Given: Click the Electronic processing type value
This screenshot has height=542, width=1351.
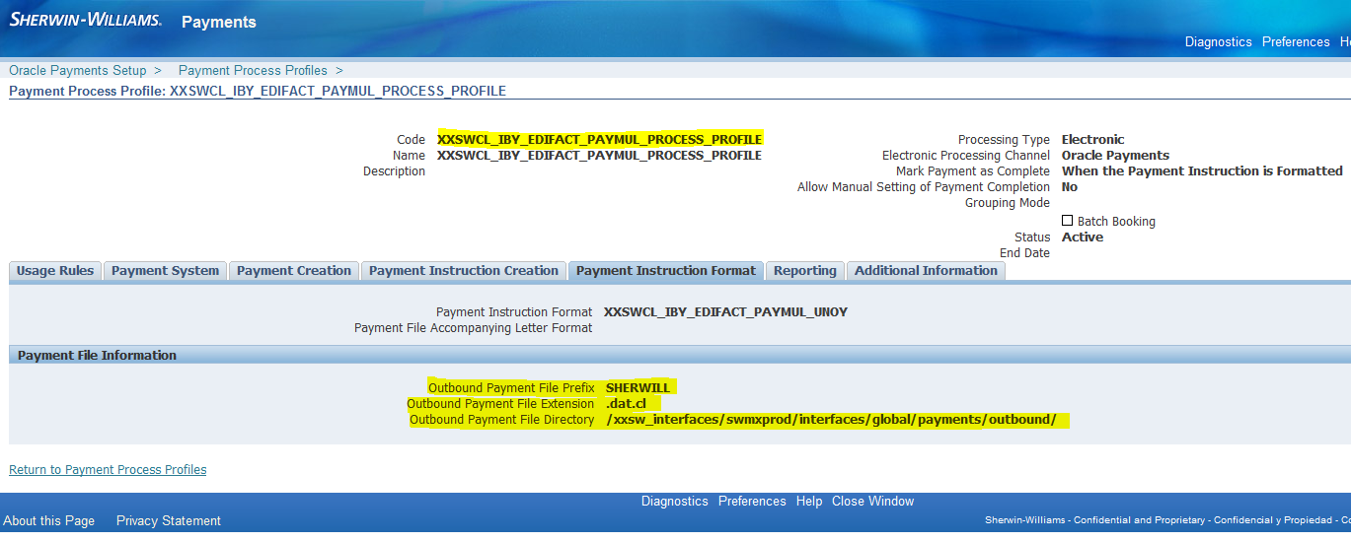Looking at the screenshot, I should coord(1092,140).
